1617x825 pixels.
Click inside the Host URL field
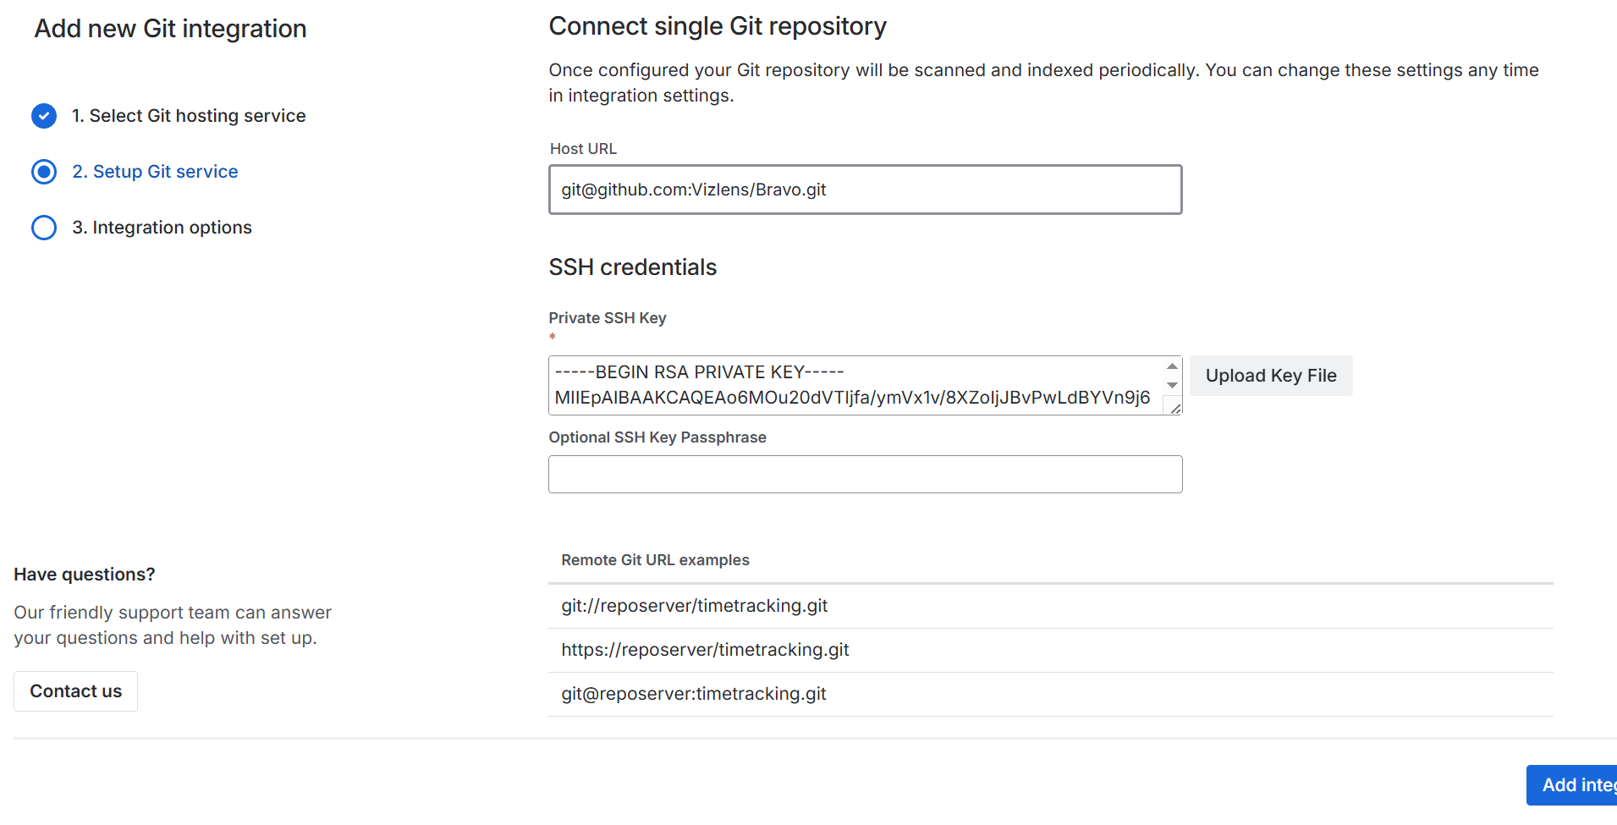pyautogui.click(x=865, y=190)
